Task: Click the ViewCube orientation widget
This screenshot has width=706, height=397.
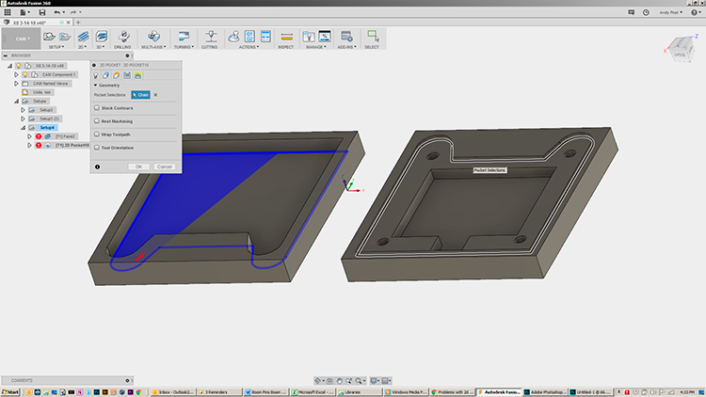Action: tap(680, 48)
